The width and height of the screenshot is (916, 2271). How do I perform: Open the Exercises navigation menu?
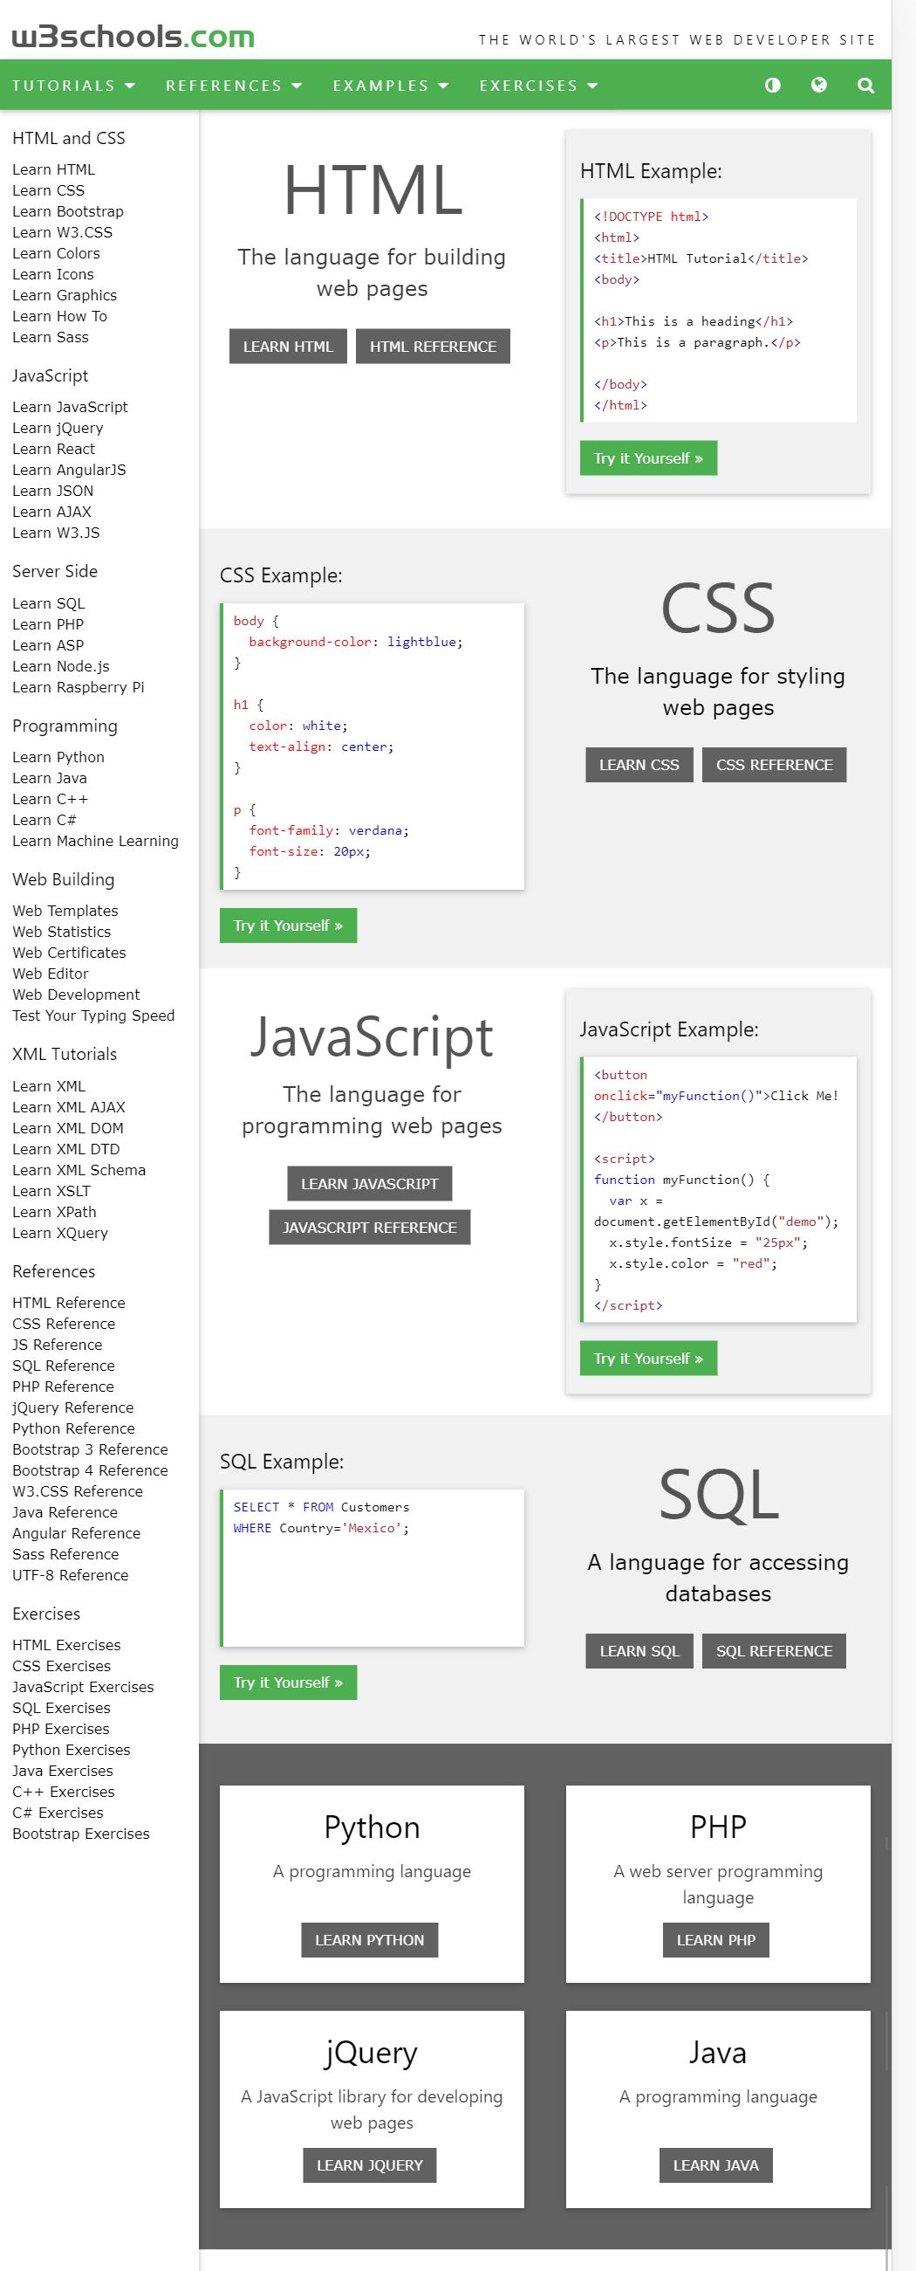click(538, 86)
